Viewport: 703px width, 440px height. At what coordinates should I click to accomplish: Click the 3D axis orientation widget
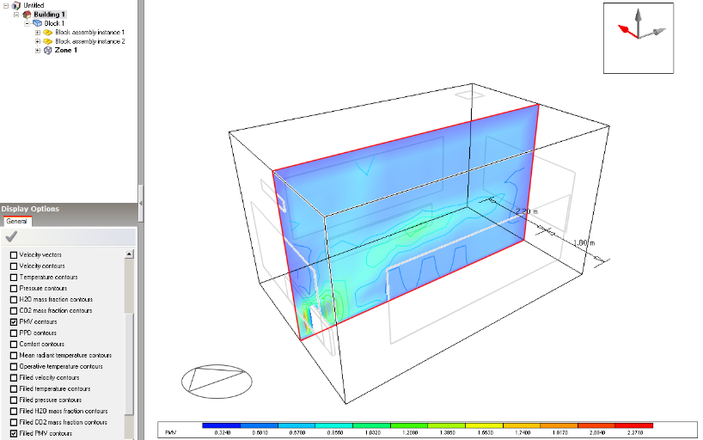coord(639,37)
